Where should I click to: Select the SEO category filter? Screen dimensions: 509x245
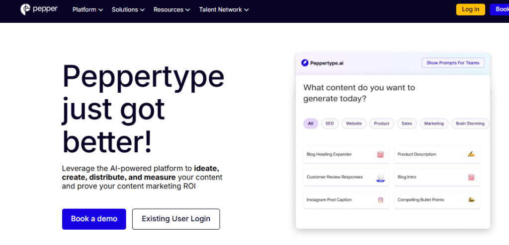[330, 123]
